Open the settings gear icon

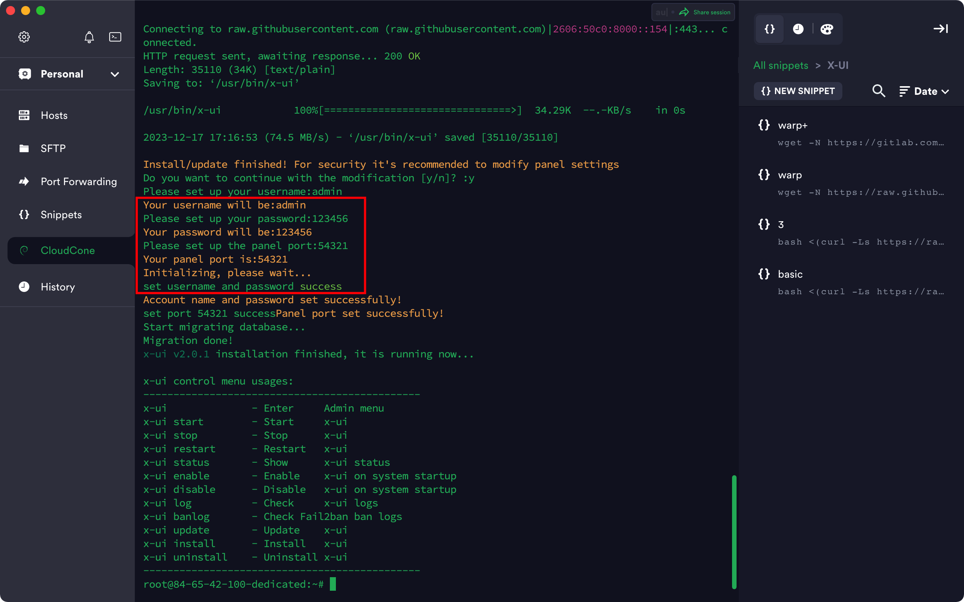[x=24, y=37]
